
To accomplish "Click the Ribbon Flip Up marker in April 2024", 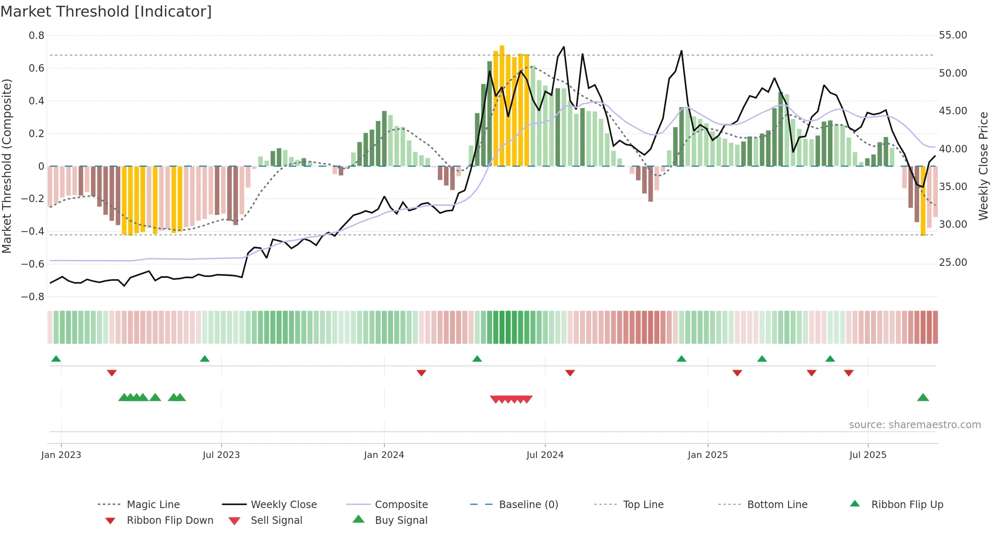I will point(477,359).
